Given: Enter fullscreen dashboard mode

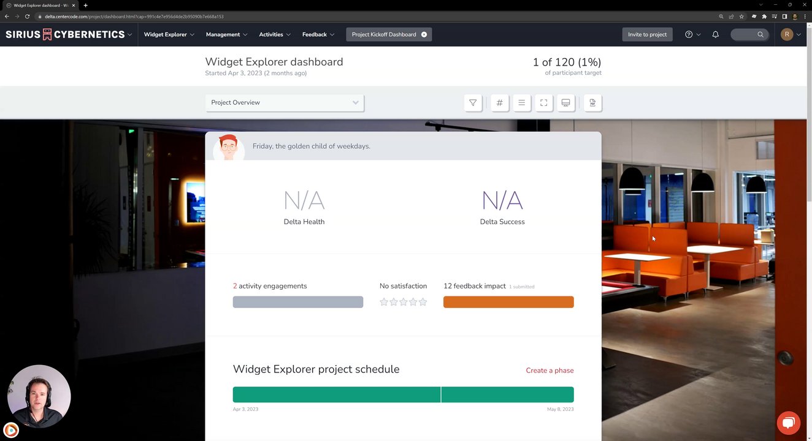Looking at the screenshot, I should [x=543, y=103].
